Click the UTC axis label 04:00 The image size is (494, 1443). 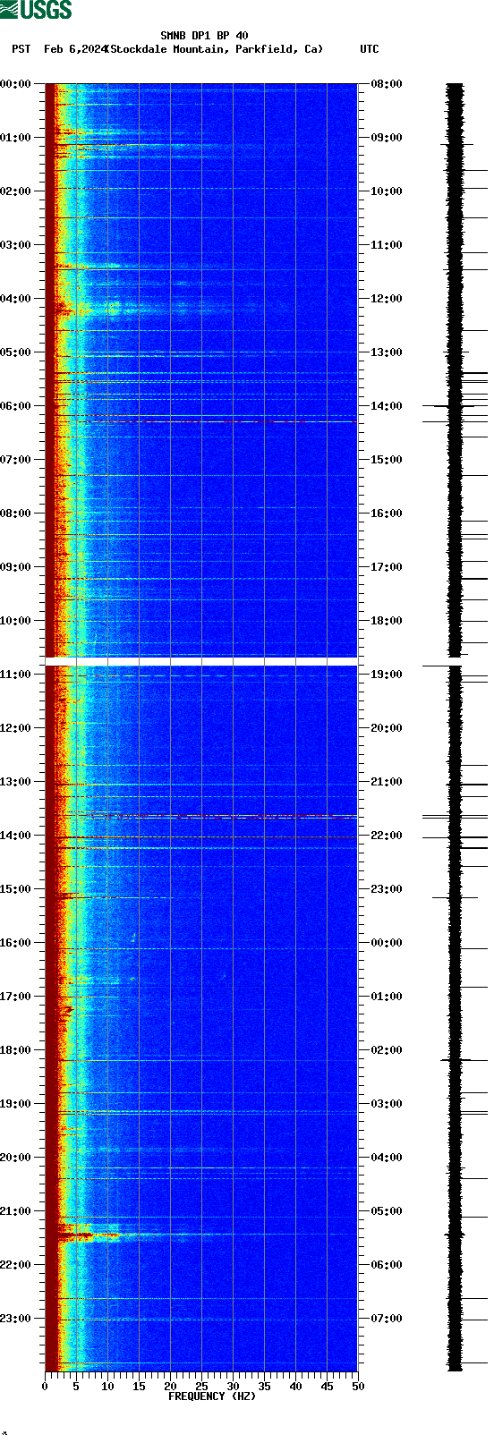(387, 1158)
